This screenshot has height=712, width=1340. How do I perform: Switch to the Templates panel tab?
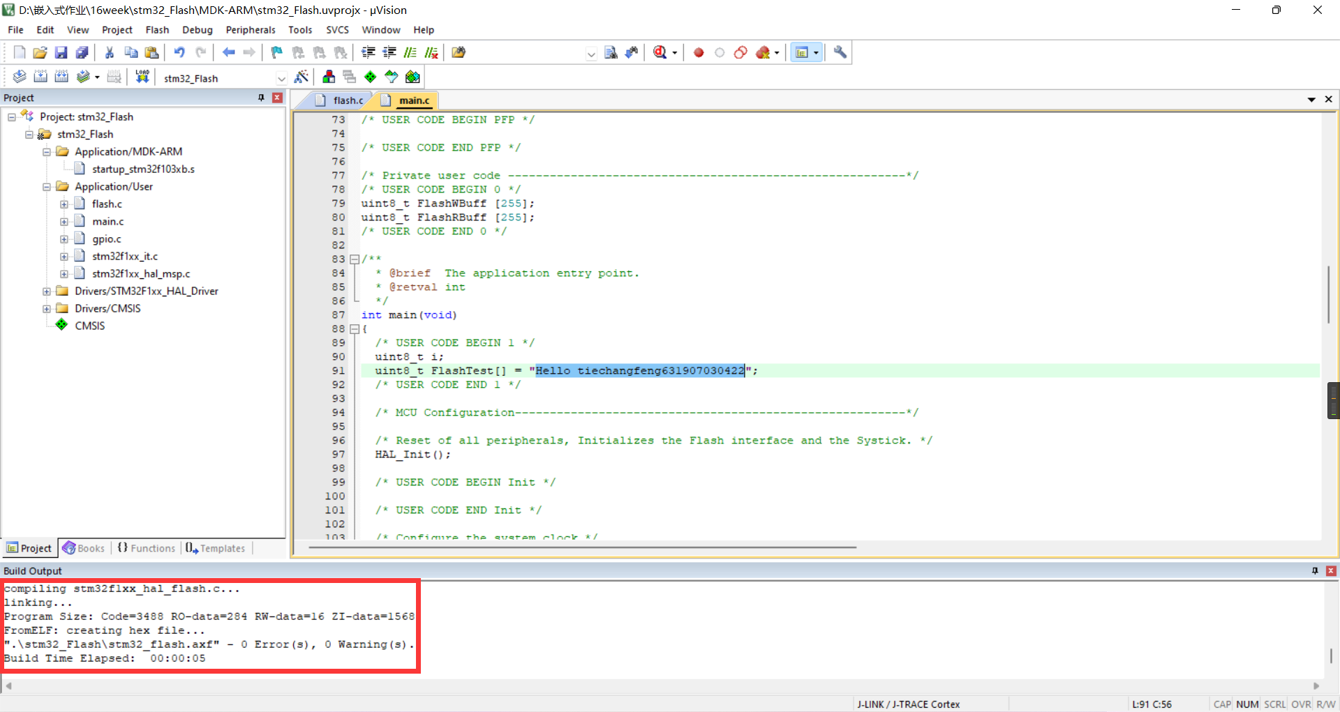tap(216, 548)
